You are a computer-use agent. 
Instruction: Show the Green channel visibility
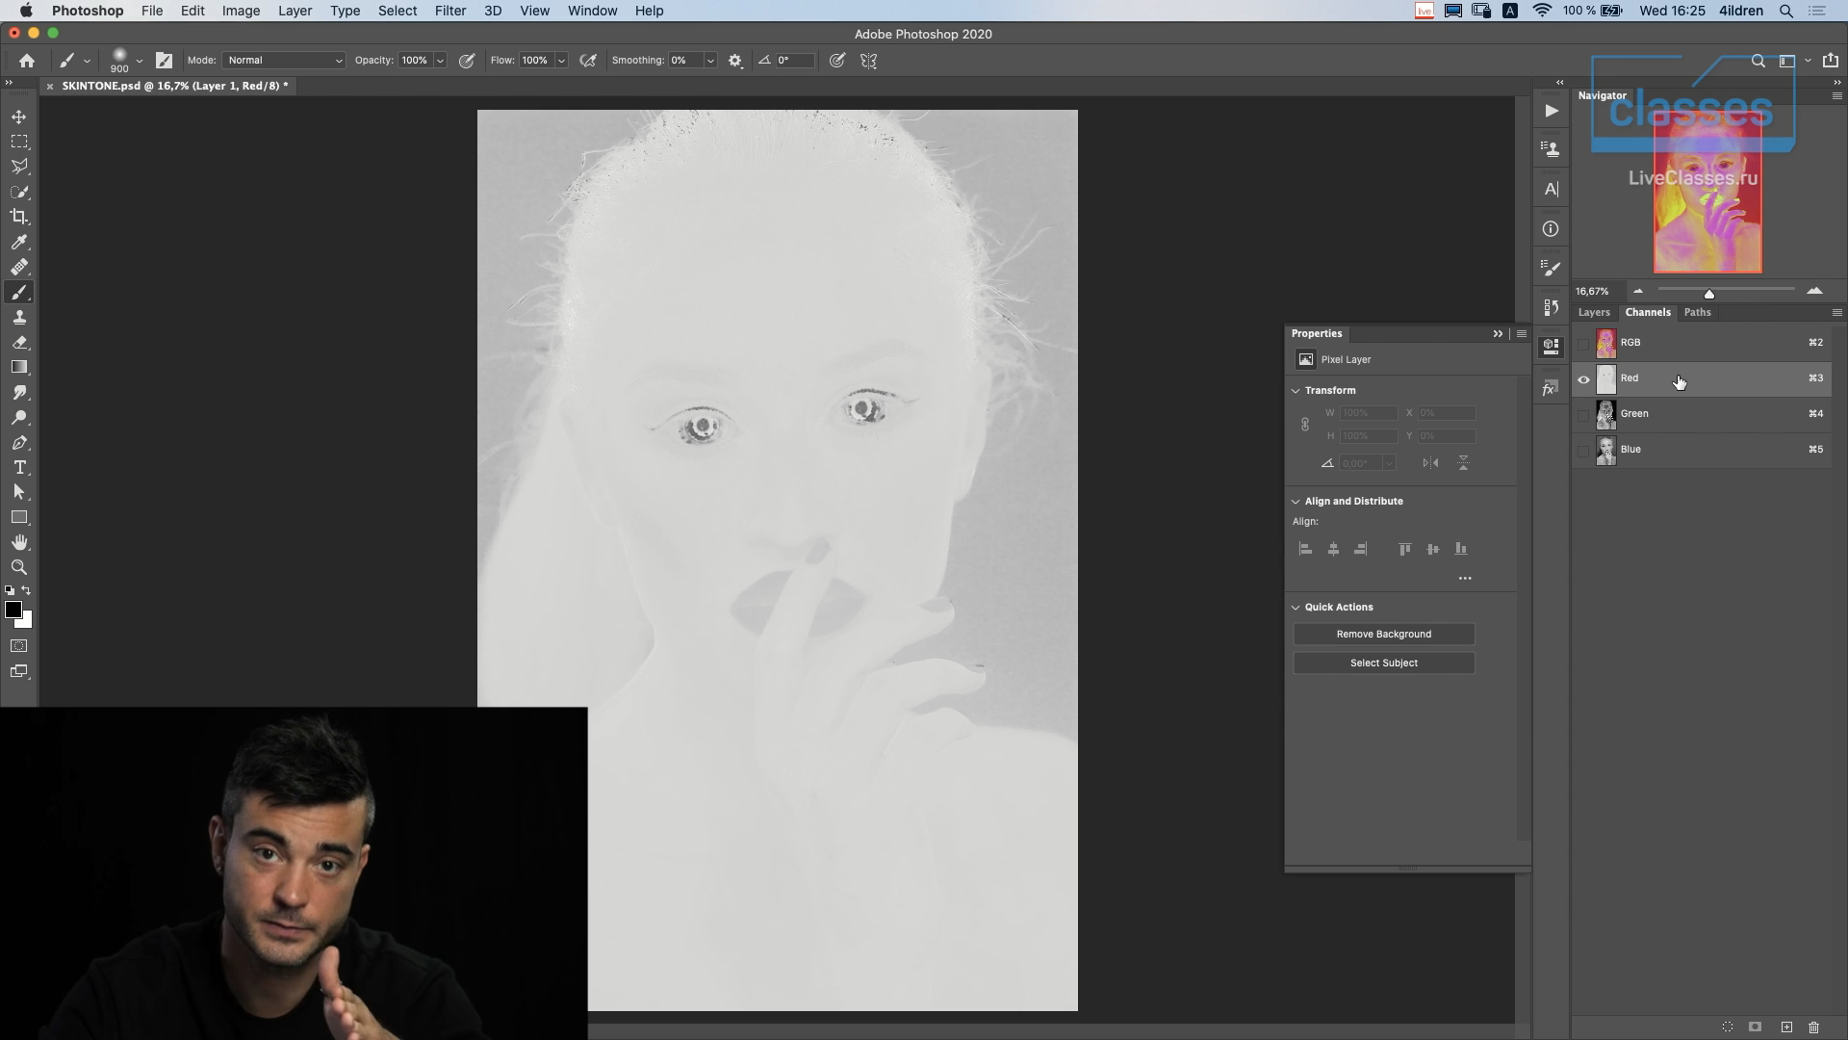pyautogui.click(x=1583, y=415)
